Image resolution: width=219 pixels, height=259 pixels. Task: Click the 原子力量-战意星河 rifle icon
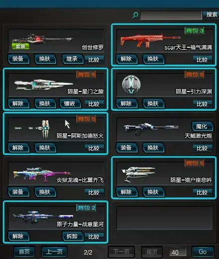coord(43,216)
